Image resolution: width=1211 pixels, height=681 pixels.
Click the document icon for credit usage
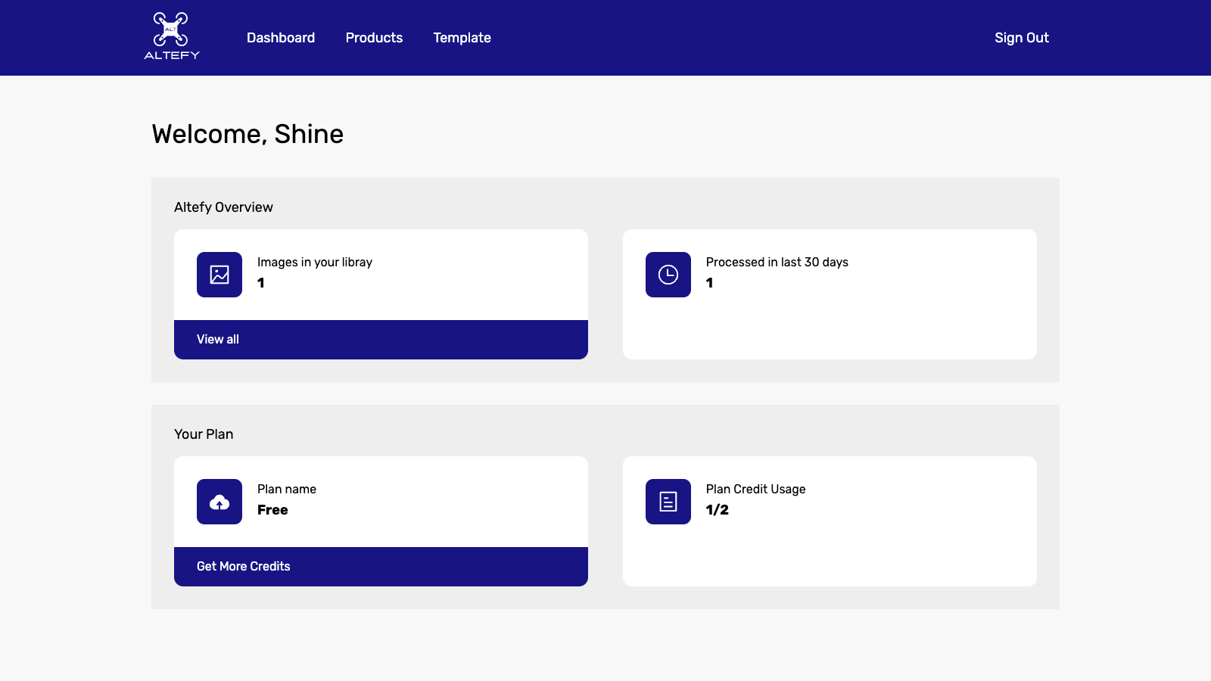click(668, 502)
